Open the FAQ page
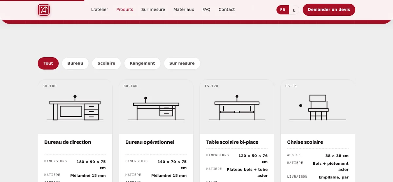Image resolution: width=393 pixels, height=182 pixels. [x=206, y=9]
